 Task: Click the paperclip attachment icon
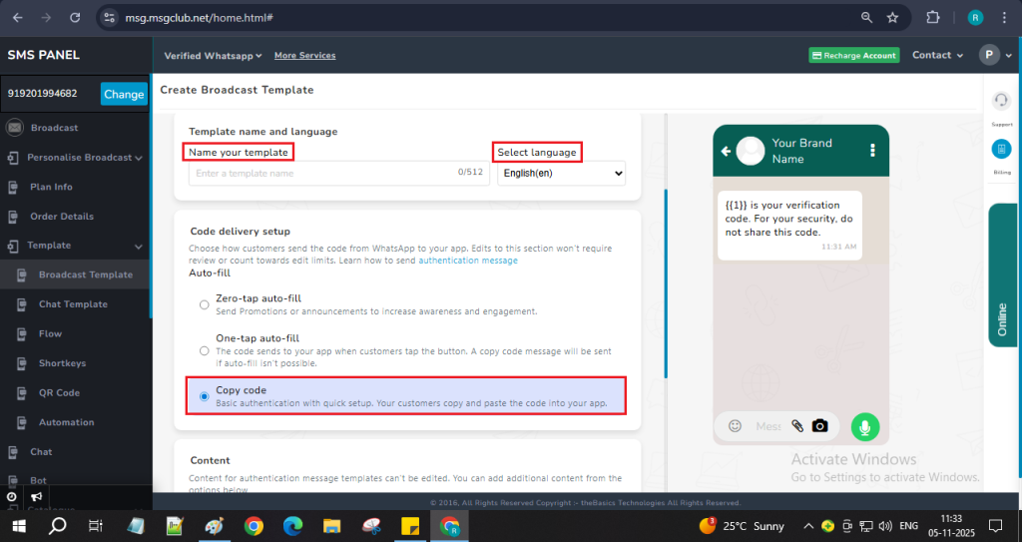(797, 426)
